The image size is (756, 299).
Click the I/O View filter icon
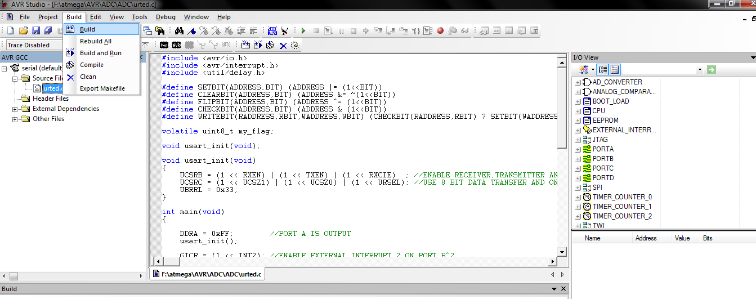point(583,70)
